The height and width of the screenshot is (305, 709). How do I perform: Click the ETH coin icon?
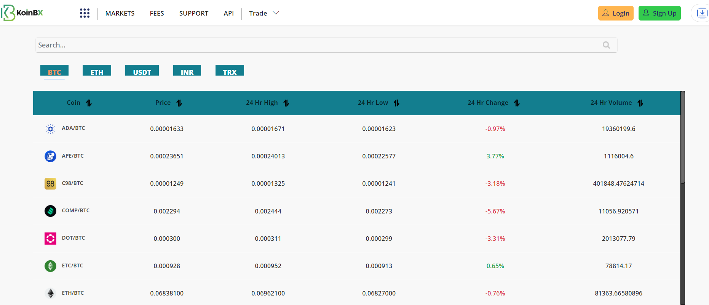pyautogui.click(x=50, y=293)
